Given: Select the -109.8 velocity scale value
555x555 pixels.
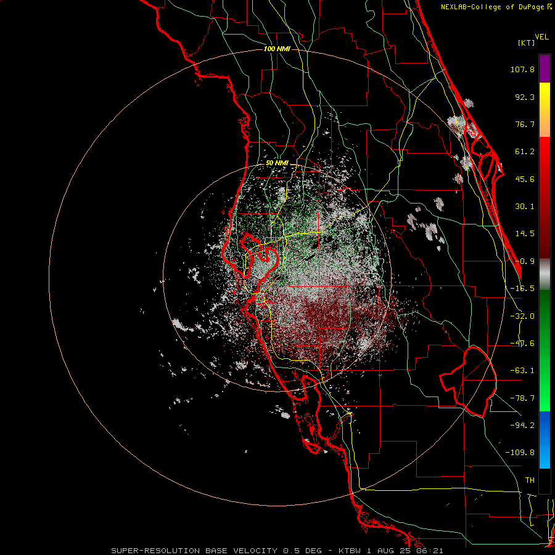Looking at the screenshot, I should click(520, 453).
